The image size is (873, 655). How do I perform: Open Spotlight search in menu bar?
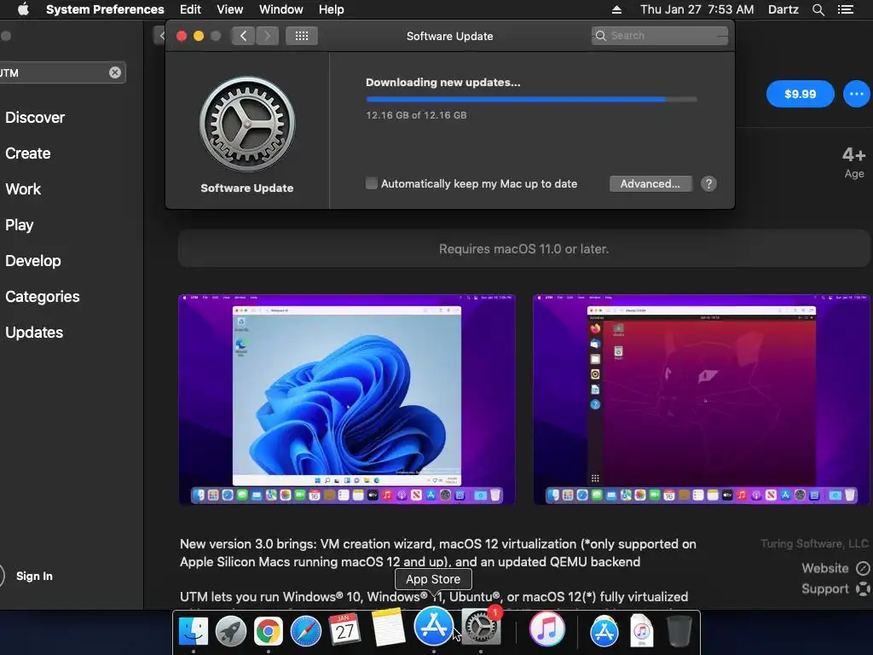[818, 9]
